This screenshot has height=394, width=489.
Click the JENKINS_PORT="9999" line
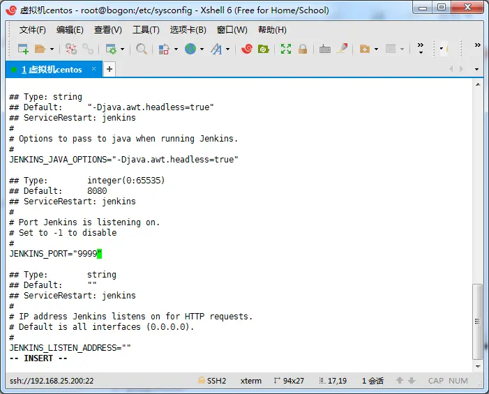click(56, 254)
